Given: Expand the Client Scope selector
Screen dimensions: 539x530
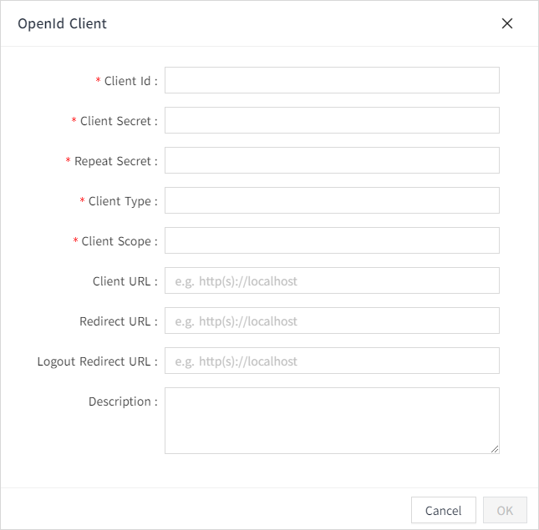Looking at the screenshot, I should pyautogui.click(x=332, y=240).
